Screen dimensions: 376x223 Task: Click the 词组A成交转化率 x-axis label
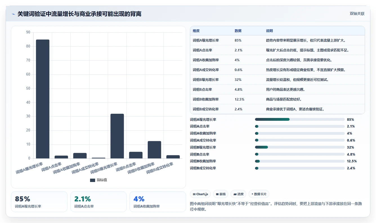coord(85,168)
